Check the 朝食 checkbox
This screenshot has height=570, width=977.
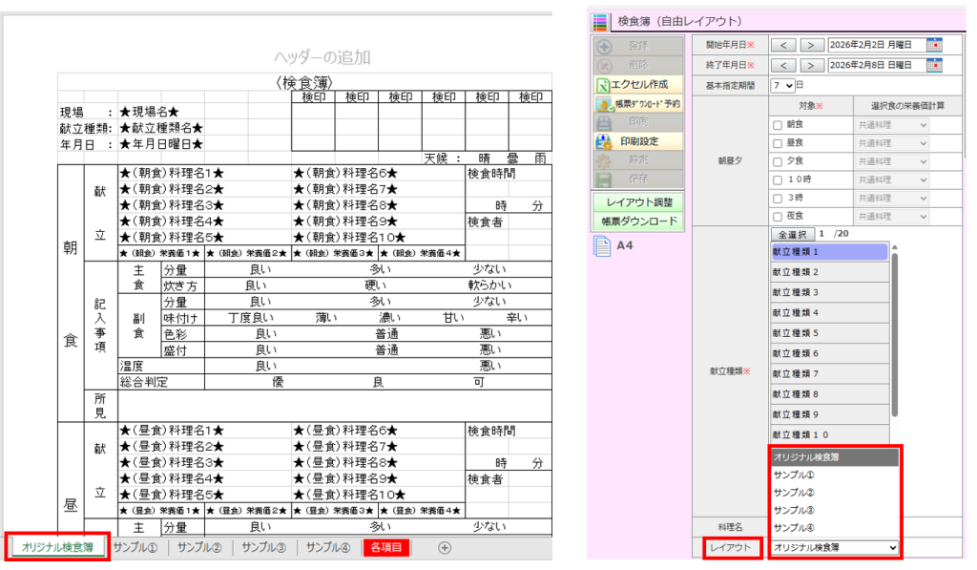click(x=778, y=125)
